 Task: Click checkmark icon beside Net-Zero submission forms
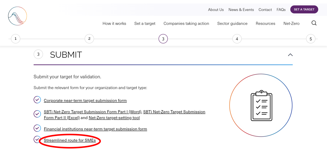[x=37, y=114]
